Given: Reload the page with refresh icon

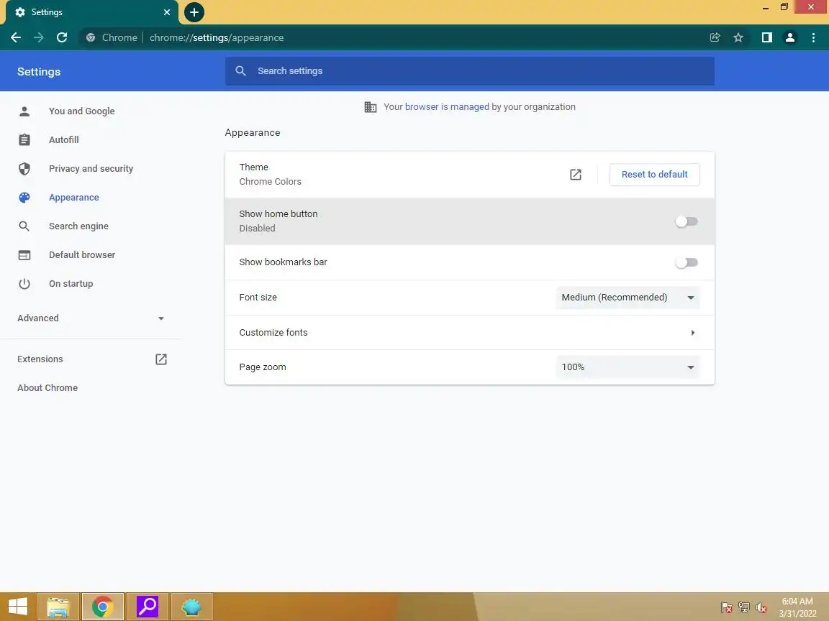Looking at the screenshot, I should tap(62, 37).
